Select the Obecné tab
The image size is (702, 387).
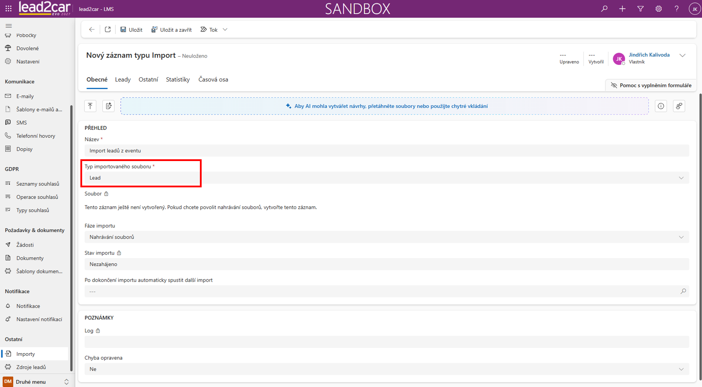tap(97, 79)
